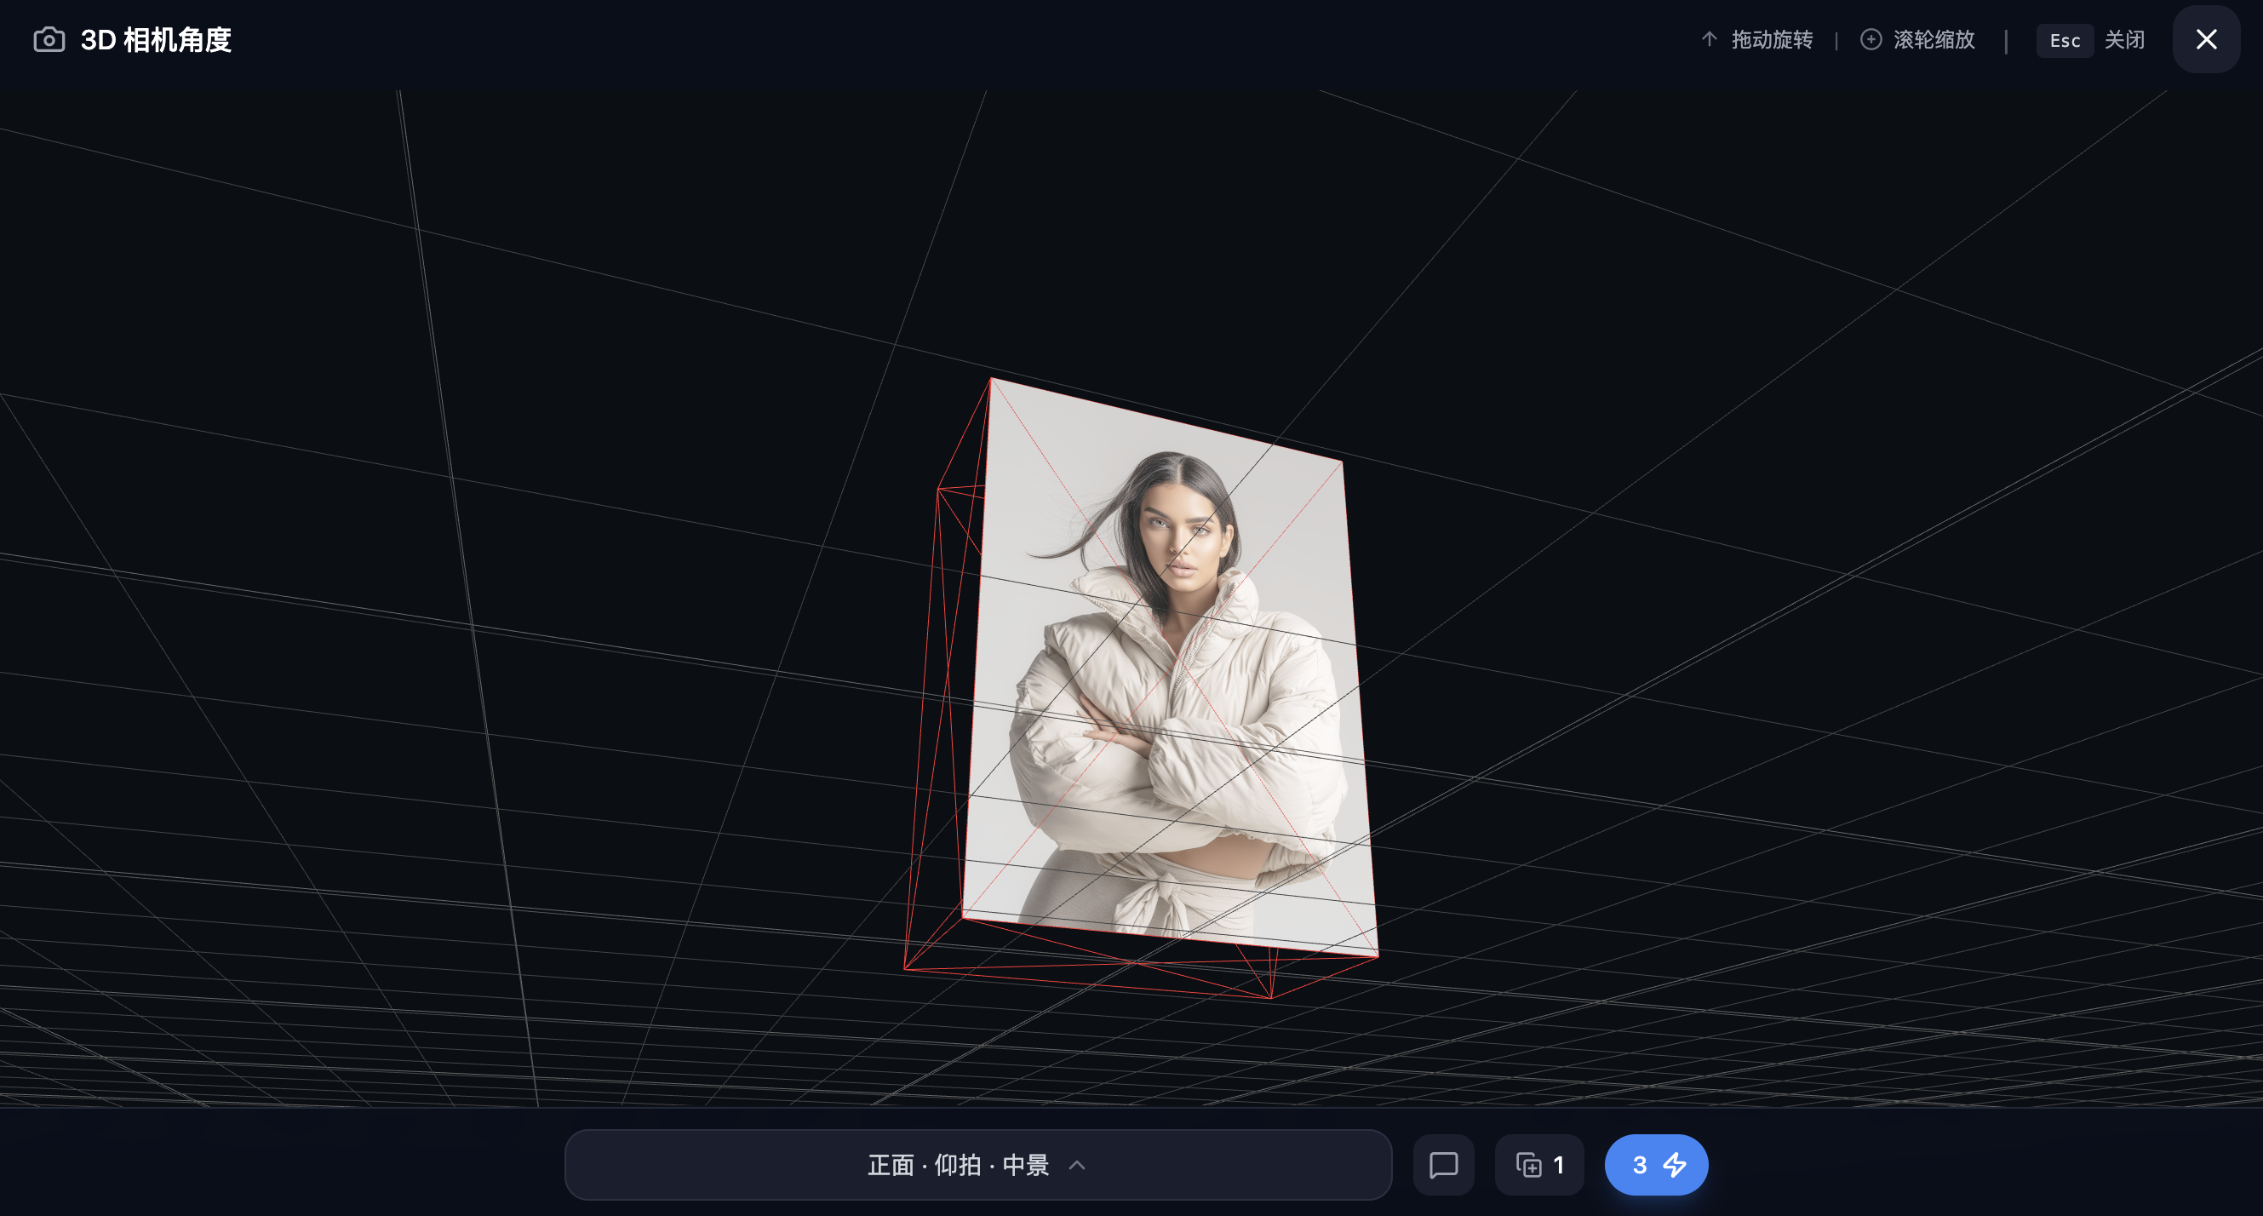Viewport: 2263px width, 1216px height.
Task: Click the X icon to exit camera view
Action: 2206,38
